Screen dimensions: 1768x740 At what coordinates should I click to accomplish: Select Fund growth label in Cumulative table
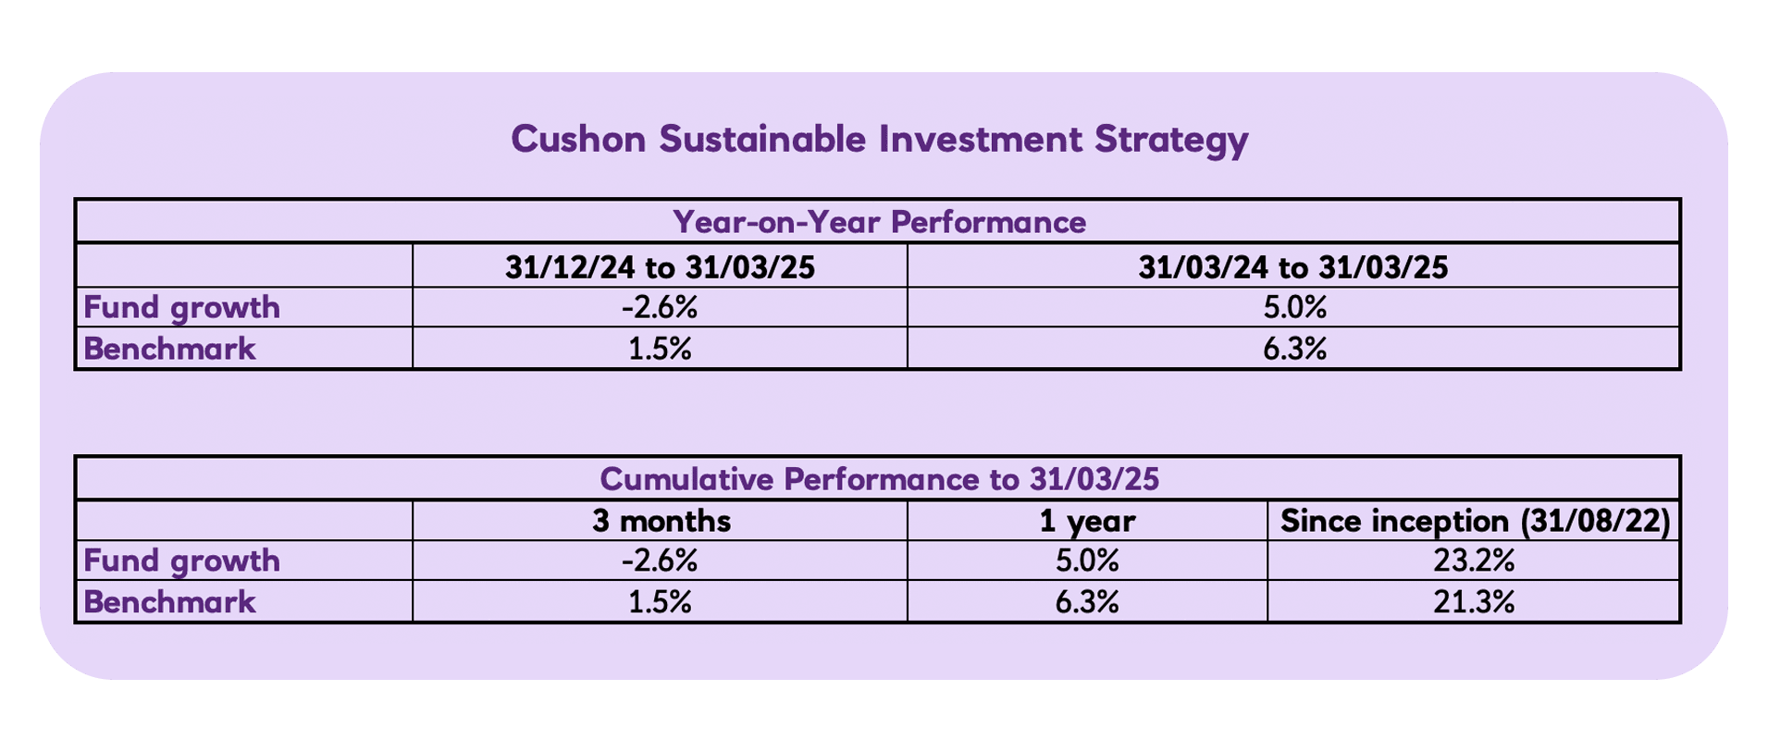(182, 561)
